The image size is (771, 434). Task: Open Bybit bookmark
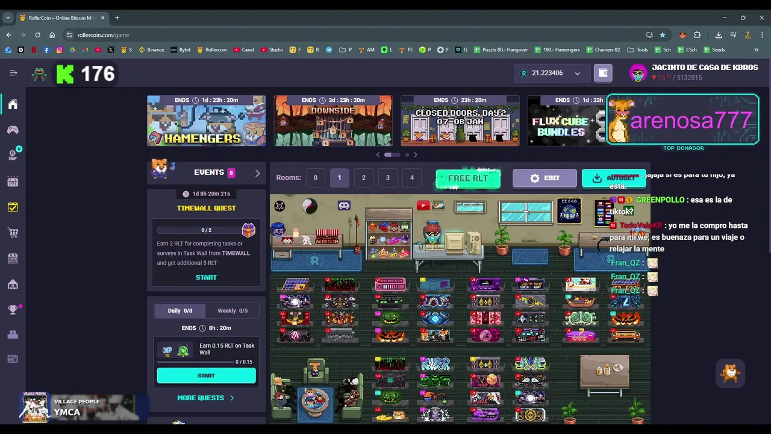[x=180, y=49]
